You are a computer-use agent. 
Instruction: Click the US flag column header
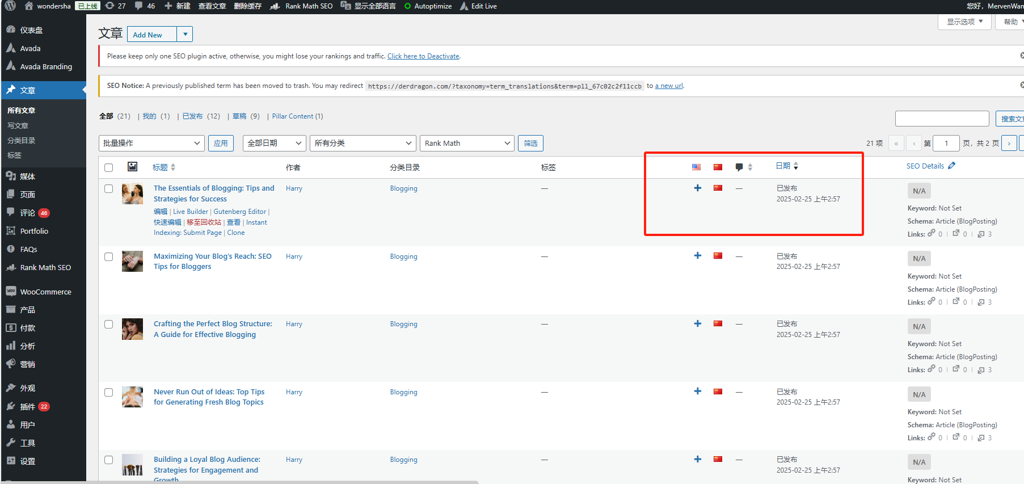[x=696, y=167]
